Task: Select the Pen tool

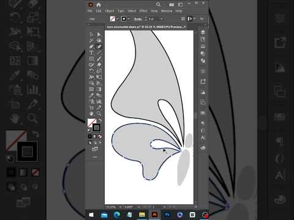Action: coord(91,46)
